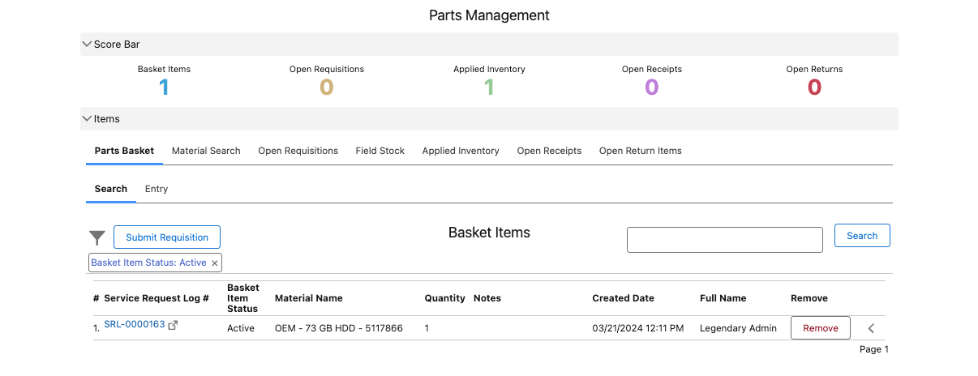Collapse the Items section
Image resolution: width=978 pixels, height=376 pixels.
pyautogui.click(x=87, y=118)
